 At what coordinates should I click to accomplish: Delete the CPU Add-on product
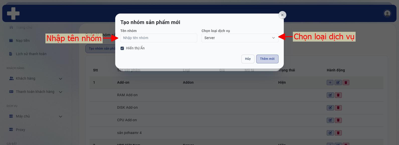coord(338,120)
